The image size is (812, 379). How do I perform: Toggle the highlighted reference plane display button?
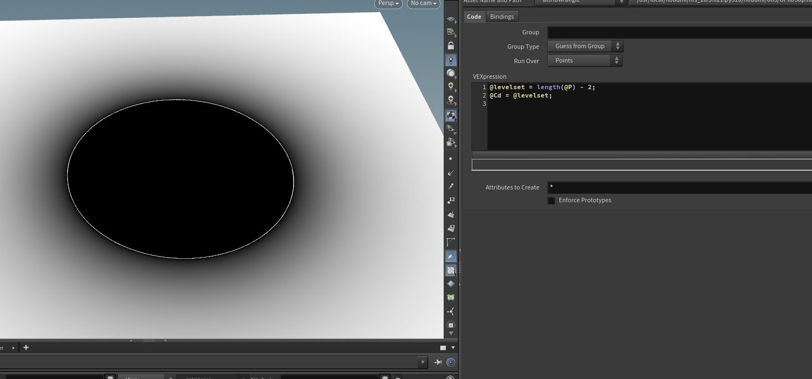[451, 257]
